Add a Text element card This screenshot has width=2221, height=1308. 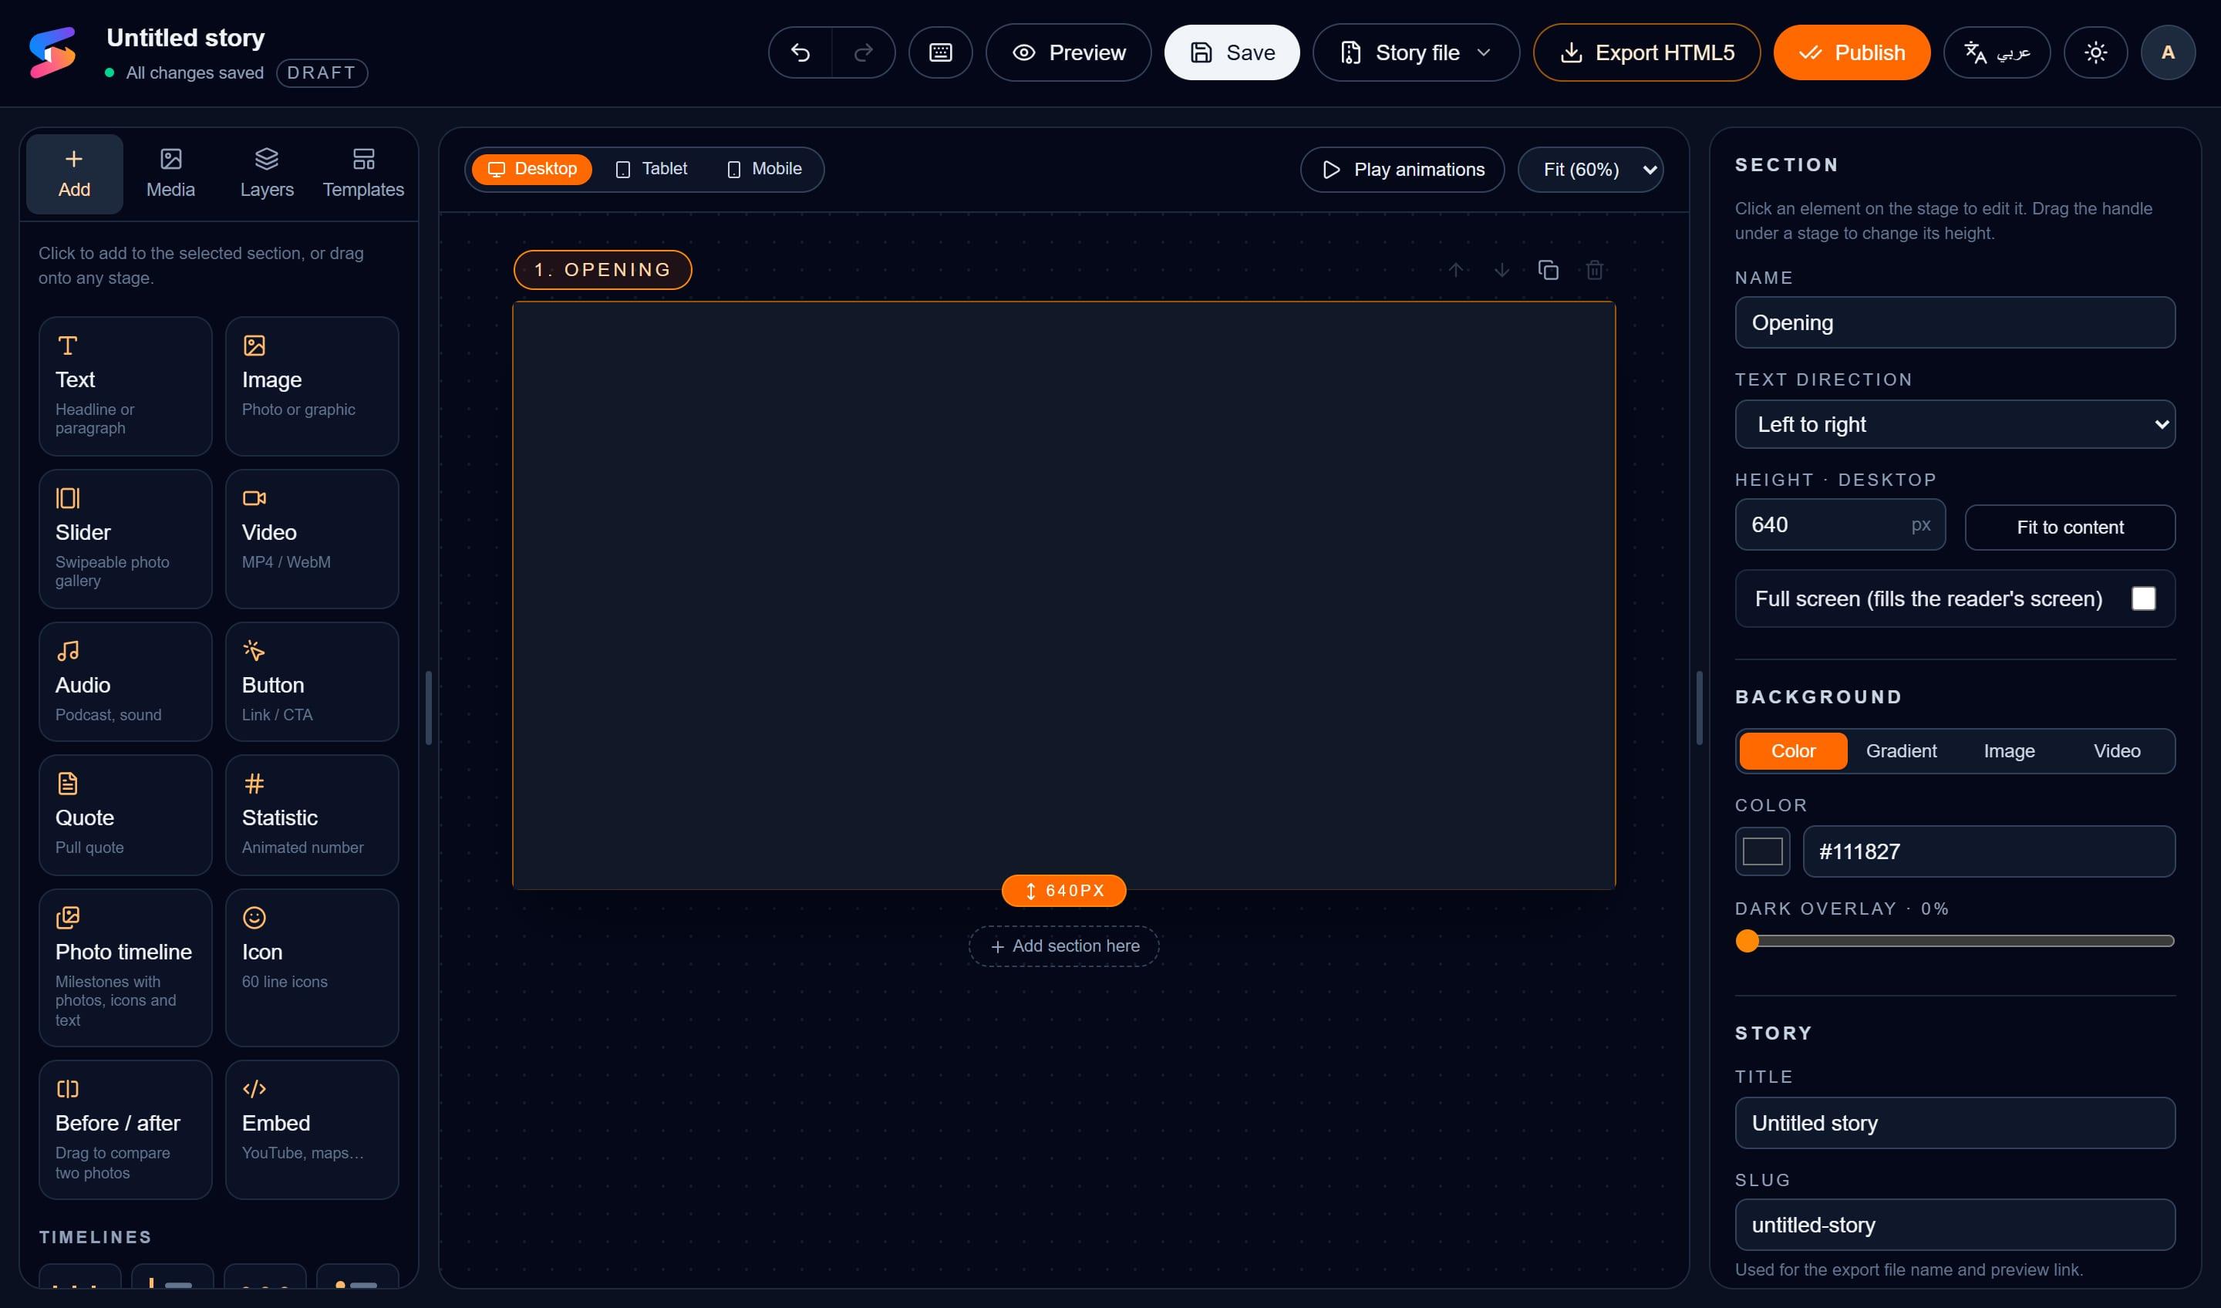125,386
